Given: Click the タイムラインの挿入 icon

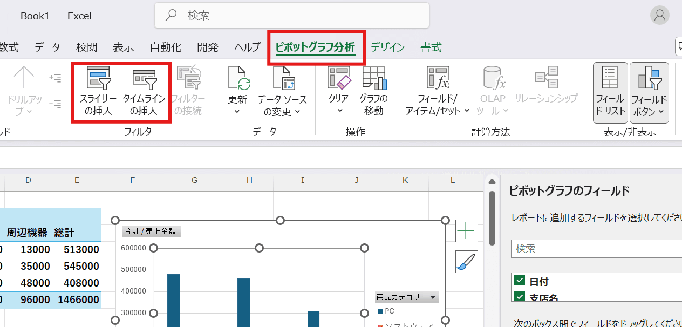Looking at the screenshot, I should [x=144, y=79].
